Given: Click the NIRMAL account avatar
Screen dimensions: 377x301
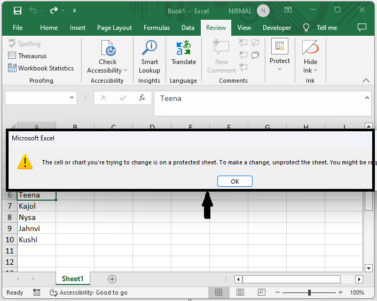Looking at the screenshot, I should (263, 11).
